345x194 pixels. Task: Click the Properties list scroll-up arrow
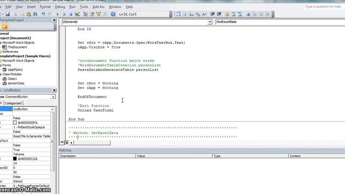tap(52, 109)
